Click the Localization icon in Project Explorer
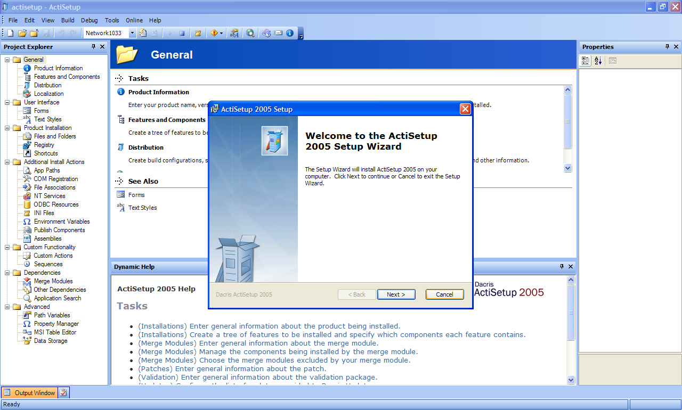682x410 pixels. [x=27, y=94]
